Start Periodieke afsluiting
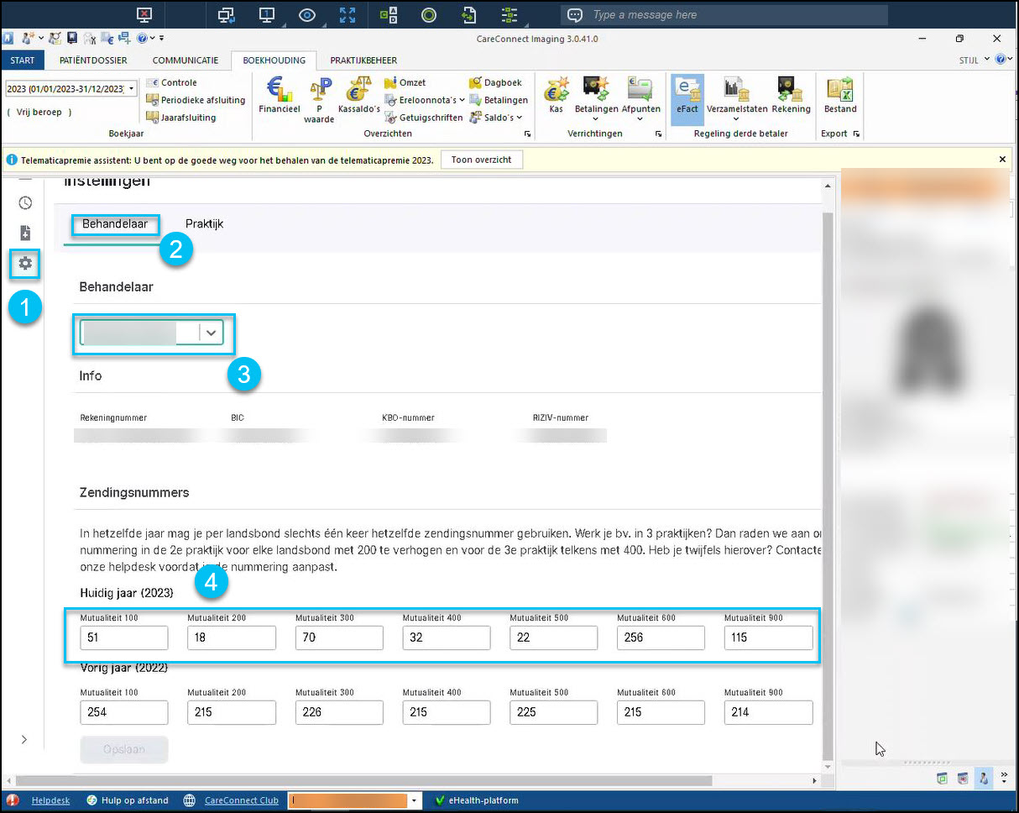Screen dimensions: 1019x813 [196, 100]
